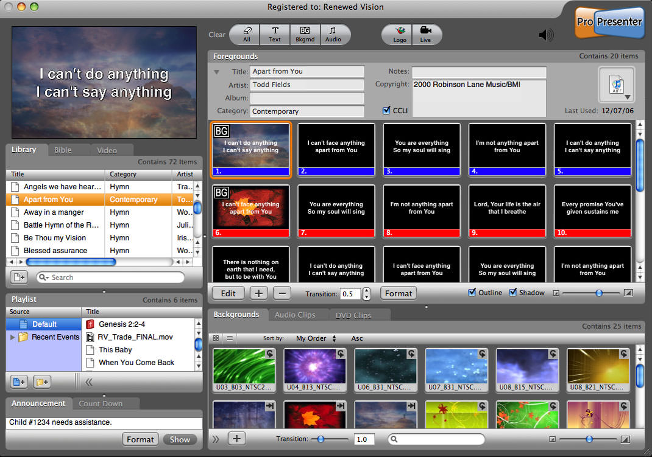The width and height of the screenshot is (652, 457).
Task: Collapse song details disclosure triangle
Action: click(217, 72)
